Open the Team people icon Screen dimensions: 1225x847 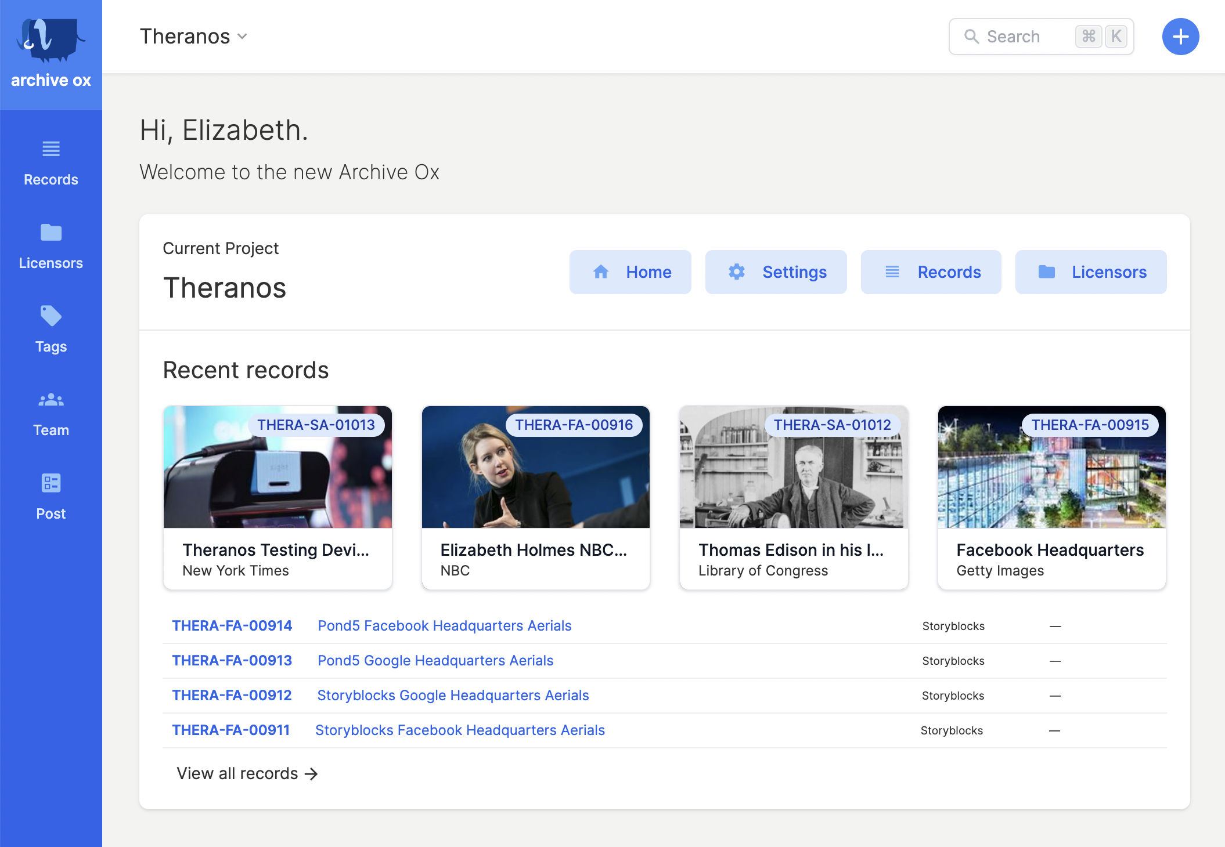point(51,400)
